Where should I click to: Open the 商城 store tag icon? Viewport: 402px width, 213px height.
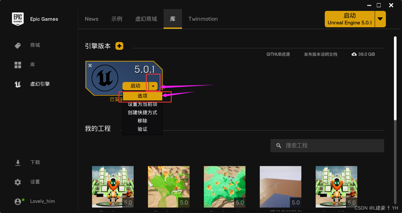click(x=18, y=45)
